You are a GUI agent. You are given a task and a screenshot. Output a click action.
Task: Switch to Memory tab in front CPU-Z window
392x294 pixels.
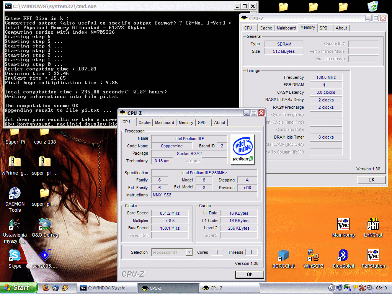186,122
